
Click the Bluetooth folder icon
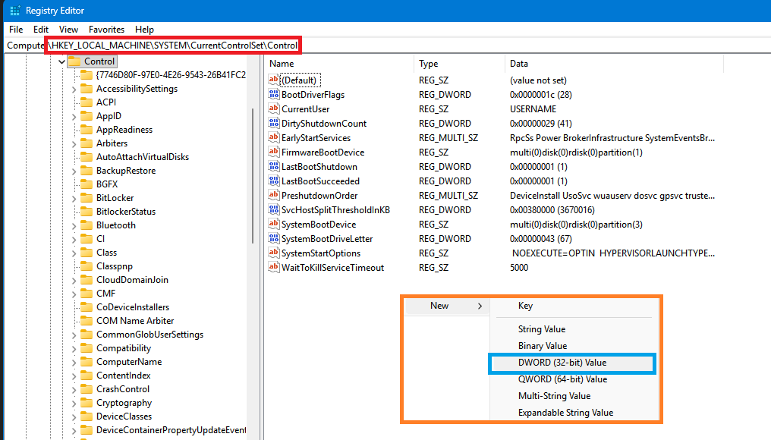(87, 225)
